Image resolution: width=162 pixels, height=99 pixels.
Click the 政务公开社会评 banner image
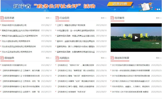tap(81, 6)
